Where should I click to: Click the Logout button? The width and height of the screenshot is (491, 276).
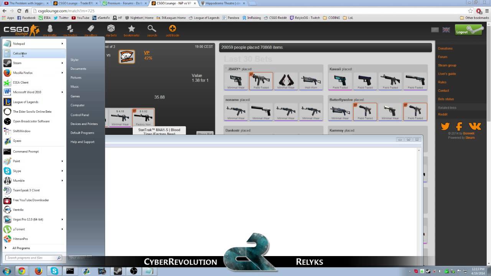pos(469,30)
